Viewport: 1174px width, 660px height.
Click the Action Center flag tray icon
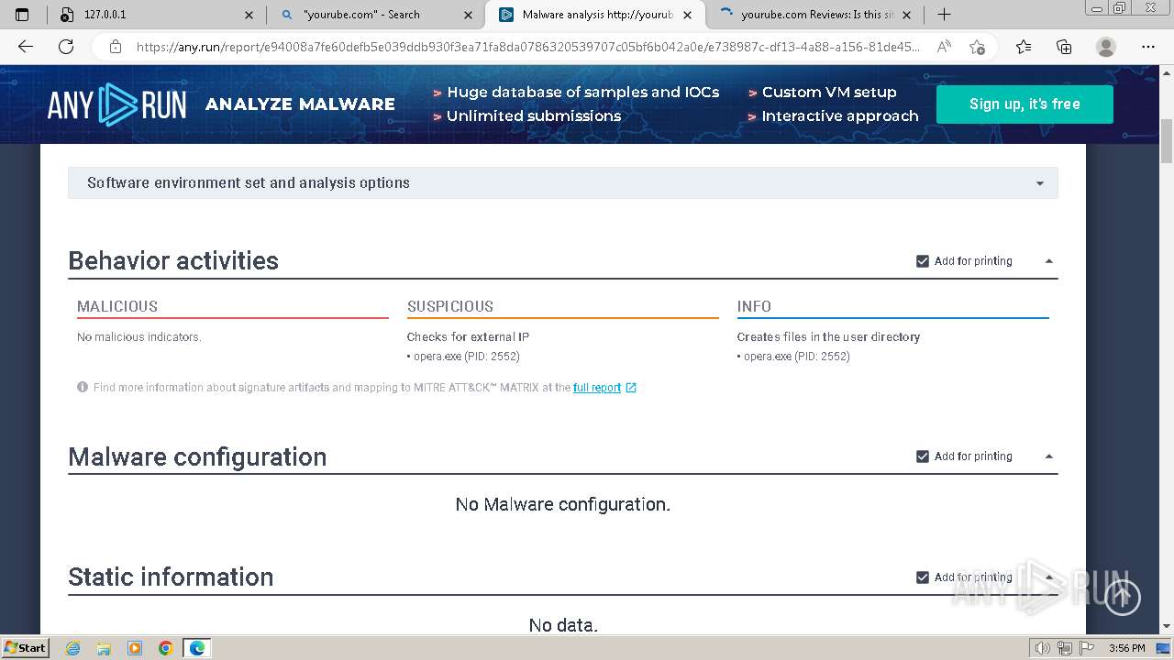[x=1088, y=648]
